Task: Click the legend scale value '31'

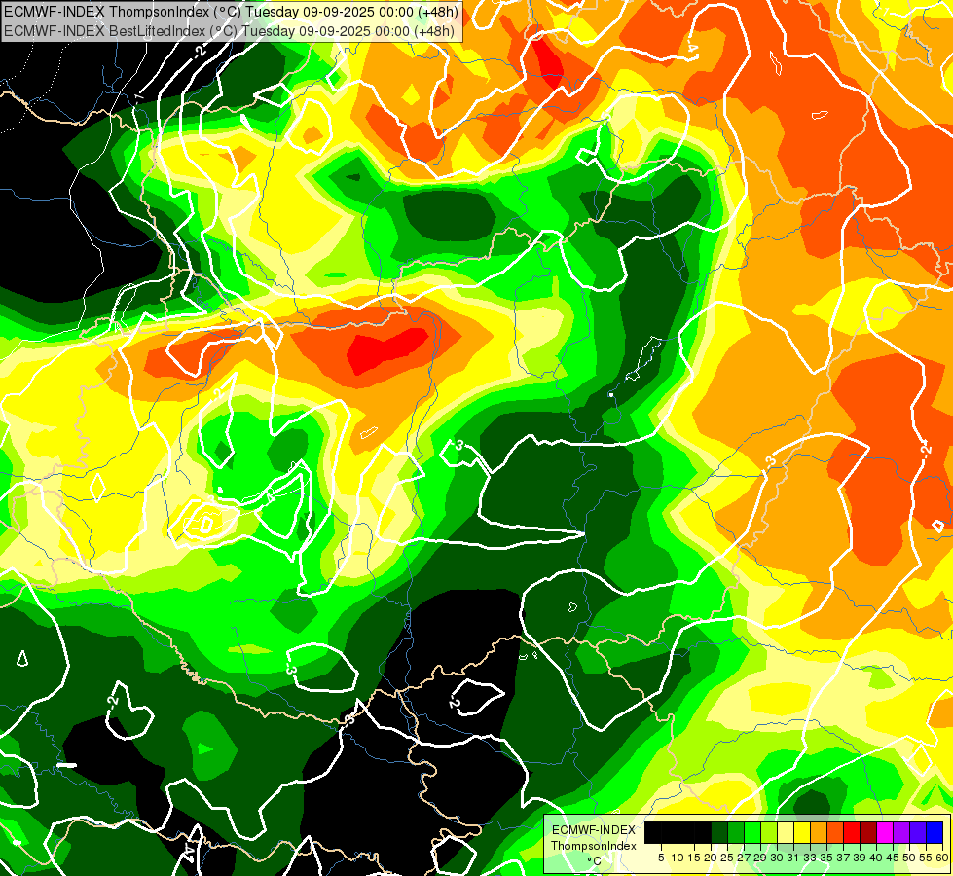Action: pyautogui.click(x=793, y=858)
